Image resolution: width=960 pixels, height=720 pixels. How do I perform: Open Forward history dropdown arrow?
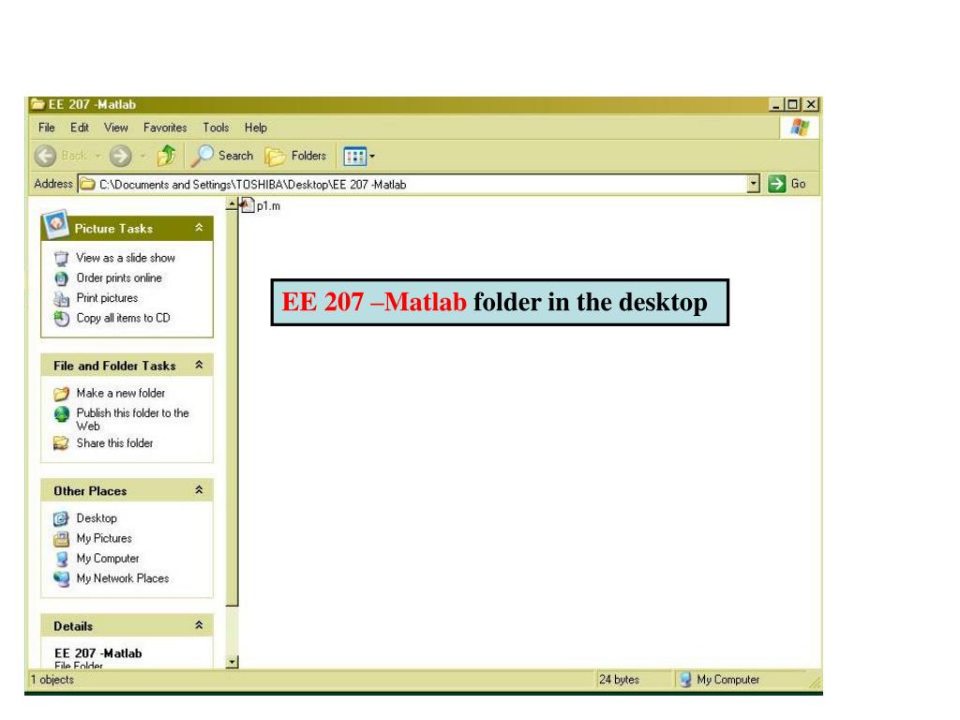(x=142, y=157)
